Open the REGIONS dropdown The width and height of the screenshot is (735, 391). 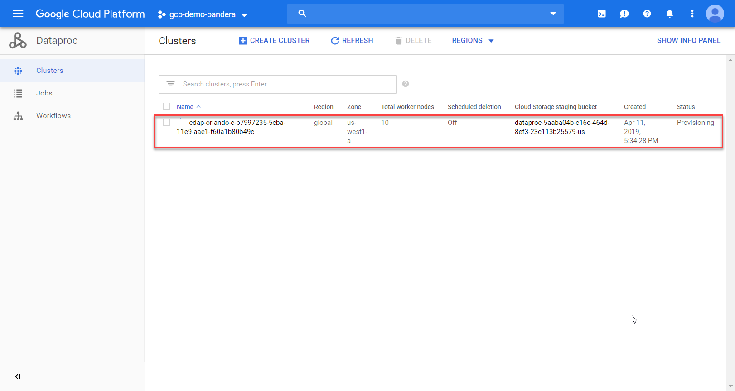coord(473,41)
